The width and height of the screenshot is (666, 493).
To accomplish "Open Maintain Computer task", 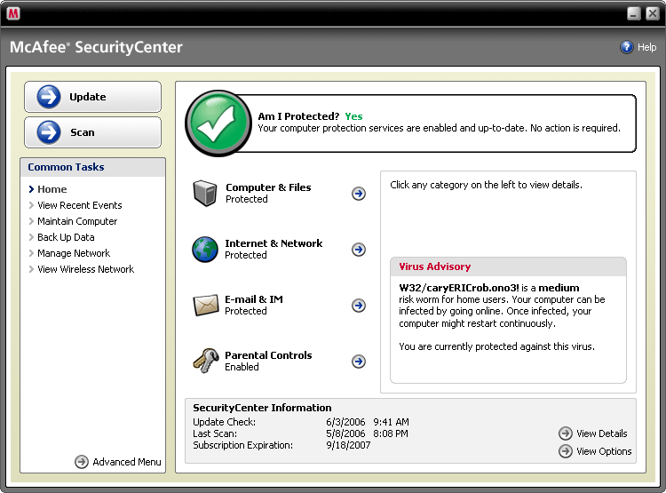I will tap(77, 221).
